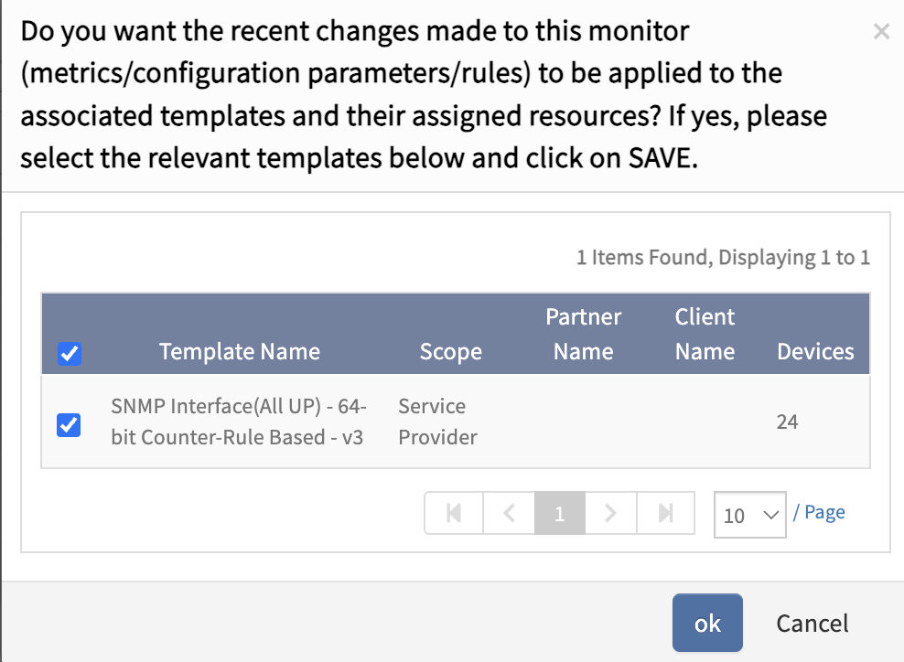904x662 pixels.
Task: Go to the first page of results
Action: [453, 514]
